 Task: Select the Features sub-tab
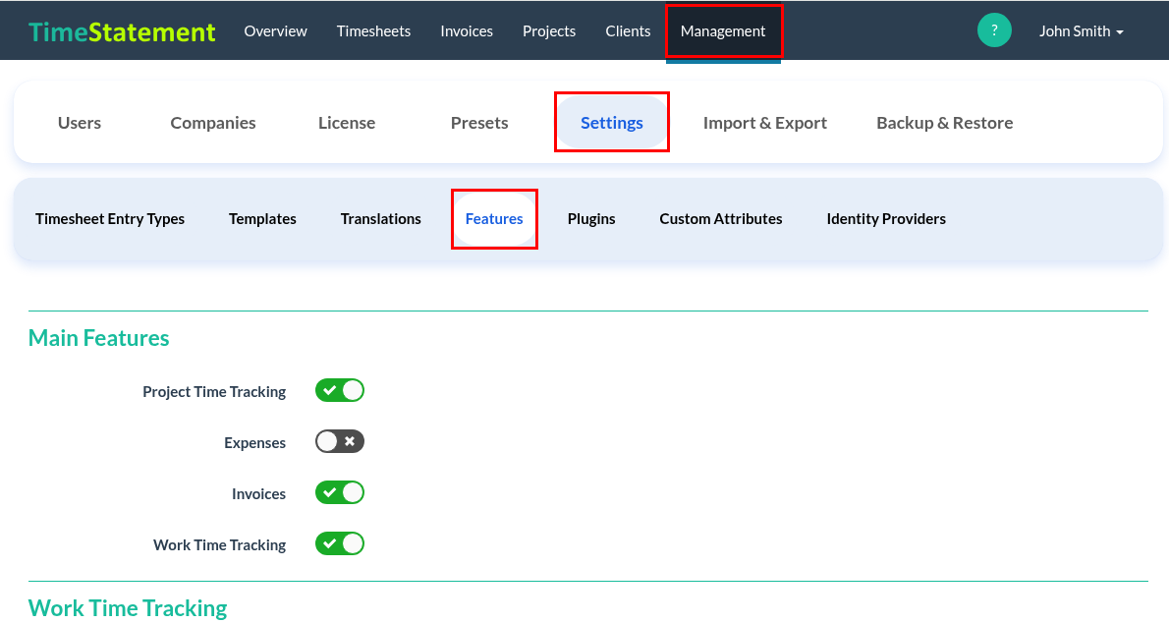[494, 218]
